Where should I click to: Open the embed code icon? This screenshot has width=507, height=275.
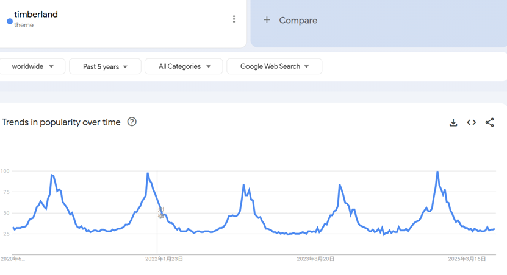click(472, 122)
